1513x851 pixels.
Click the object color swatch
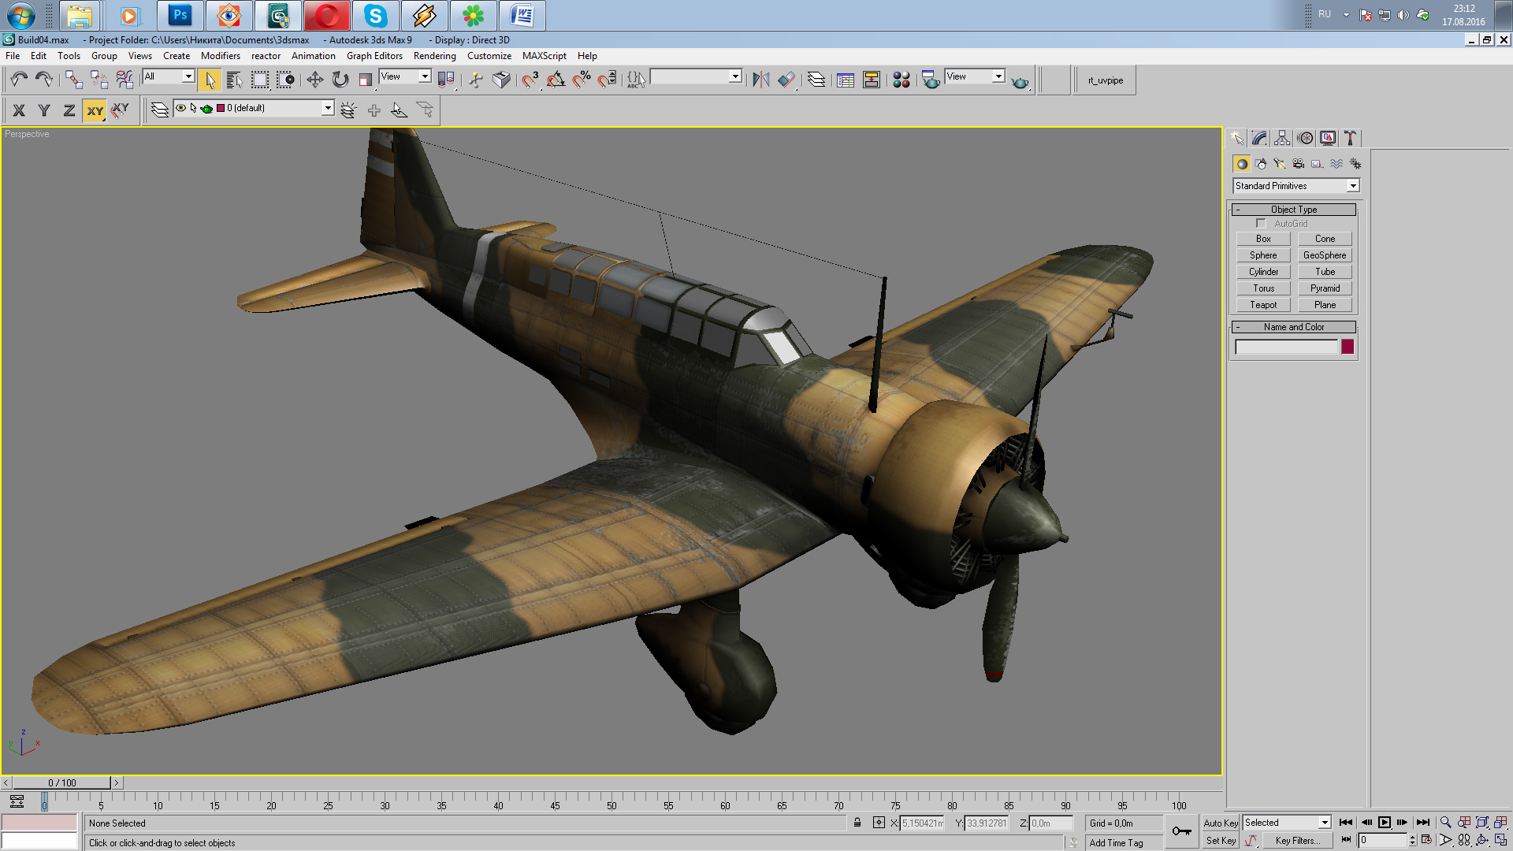[1348, 347]
